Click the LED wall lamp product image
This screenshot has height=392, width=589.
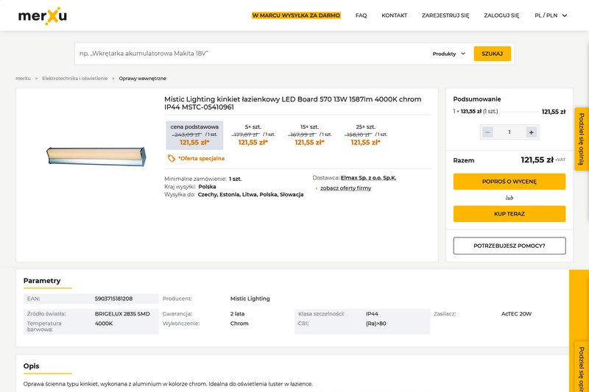pos(96,157)
